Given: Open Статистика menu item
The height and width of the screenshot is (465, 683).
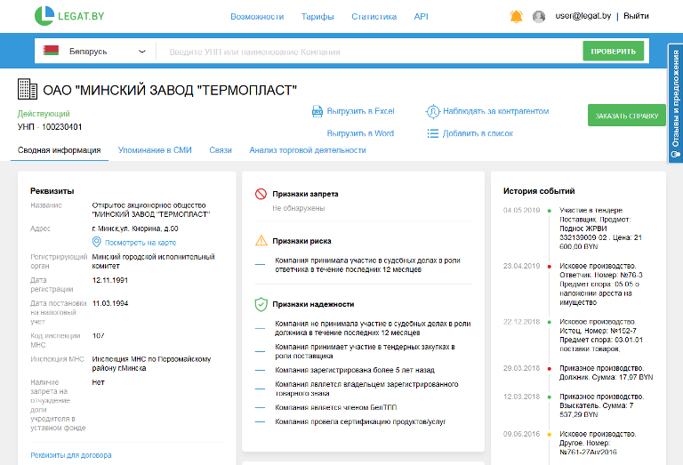Looking at the screenshot, I should (x=374, y=17).
